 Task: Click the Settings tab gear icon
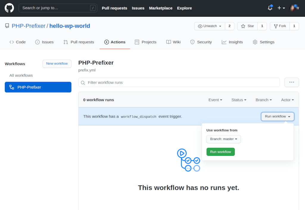pyautogui.click(x=255, y=42)
